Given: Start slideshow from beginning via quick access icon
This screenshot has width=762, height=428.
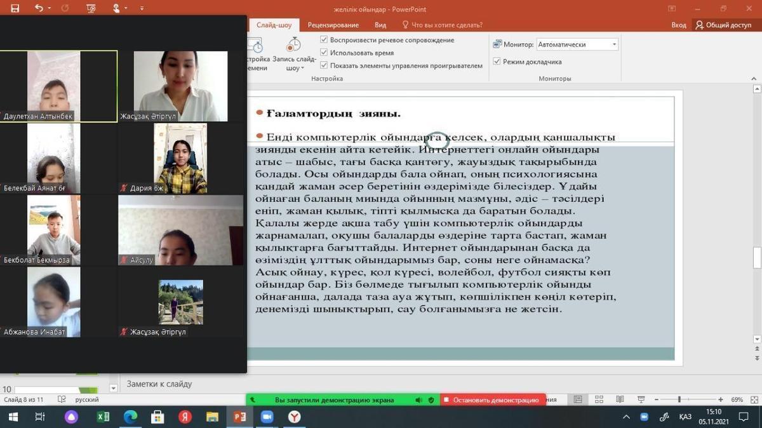Looking at the screenshot, I should coord(91,9).
